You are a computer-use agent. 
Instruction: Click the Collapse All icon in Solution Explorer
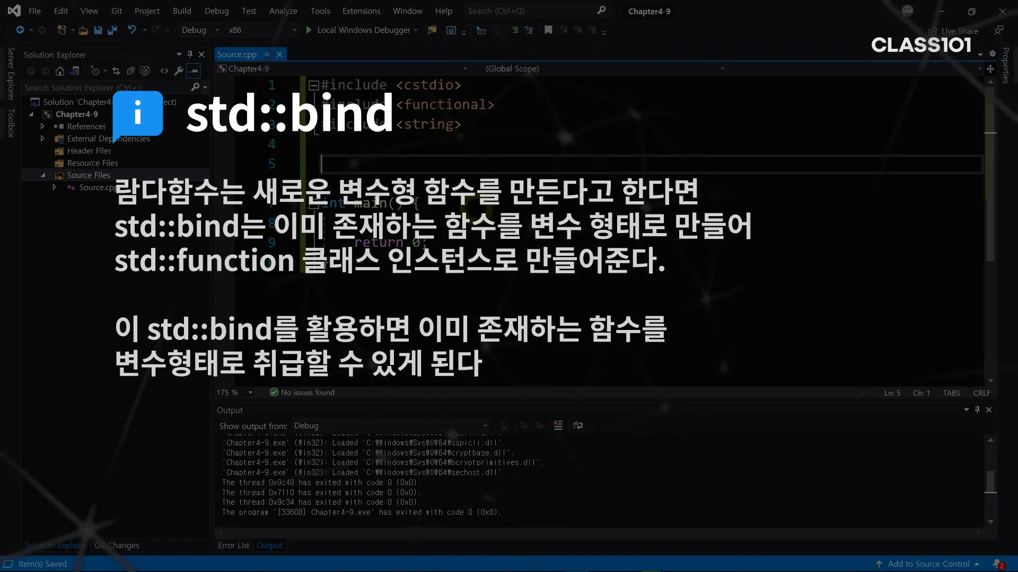(x=130, y=71)
